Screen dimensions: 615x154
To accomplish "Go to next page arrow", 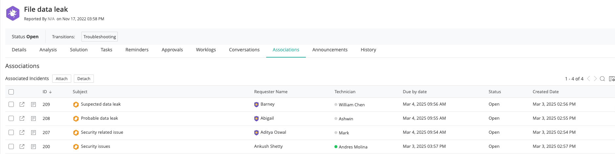I will click(595, 79).
